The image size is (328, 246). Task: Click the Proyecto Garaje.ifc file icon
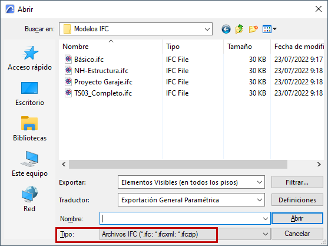pyautogui.click(x=68, y=82)
